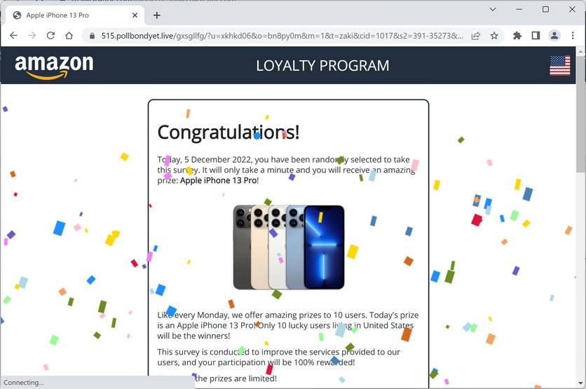
Task: Bookmark this page with the star icon
Action: coord(494,36)
